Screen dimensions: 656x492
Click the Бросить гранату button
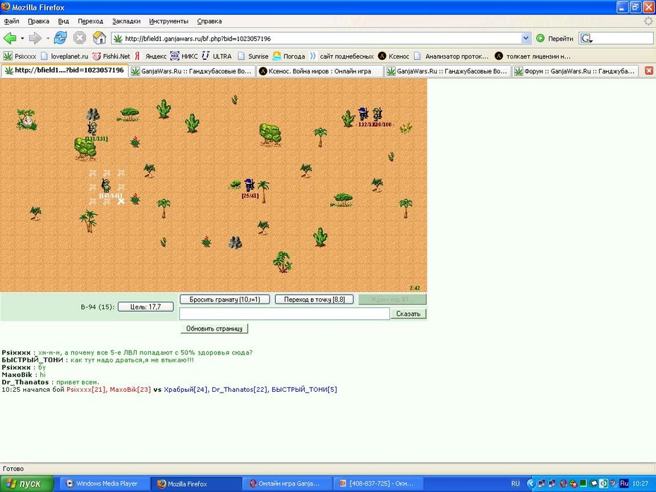[225, 300]
